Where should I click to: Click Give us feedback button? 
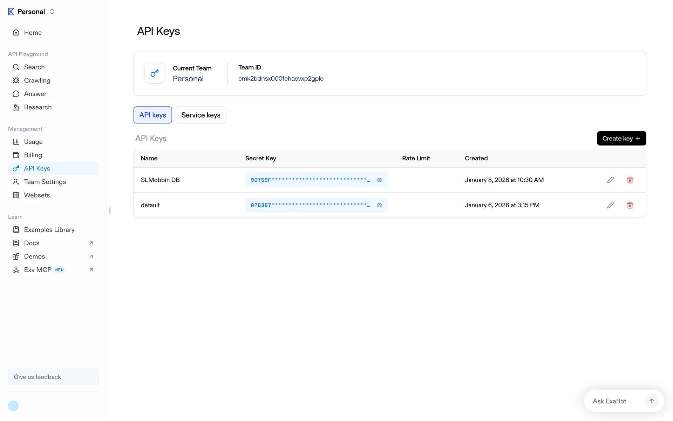53,377
